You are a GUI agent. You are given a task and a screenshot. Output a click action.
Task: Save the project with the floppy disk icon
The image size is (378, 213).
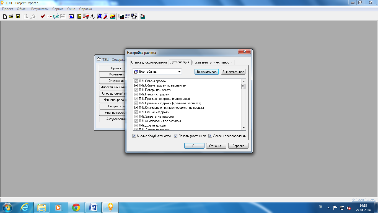pyautogui.click(x=18, y=16)
